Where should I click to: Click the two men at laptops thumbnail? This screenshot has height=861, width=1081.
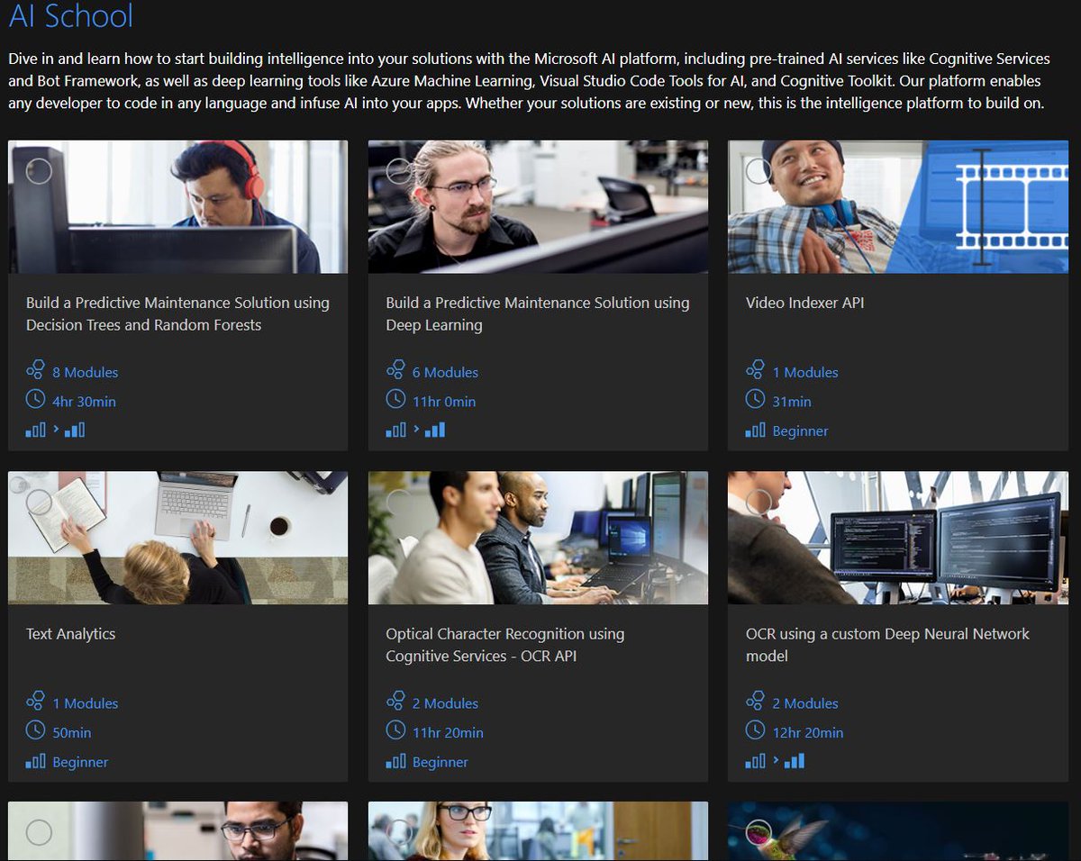click(x=538, y=538)
